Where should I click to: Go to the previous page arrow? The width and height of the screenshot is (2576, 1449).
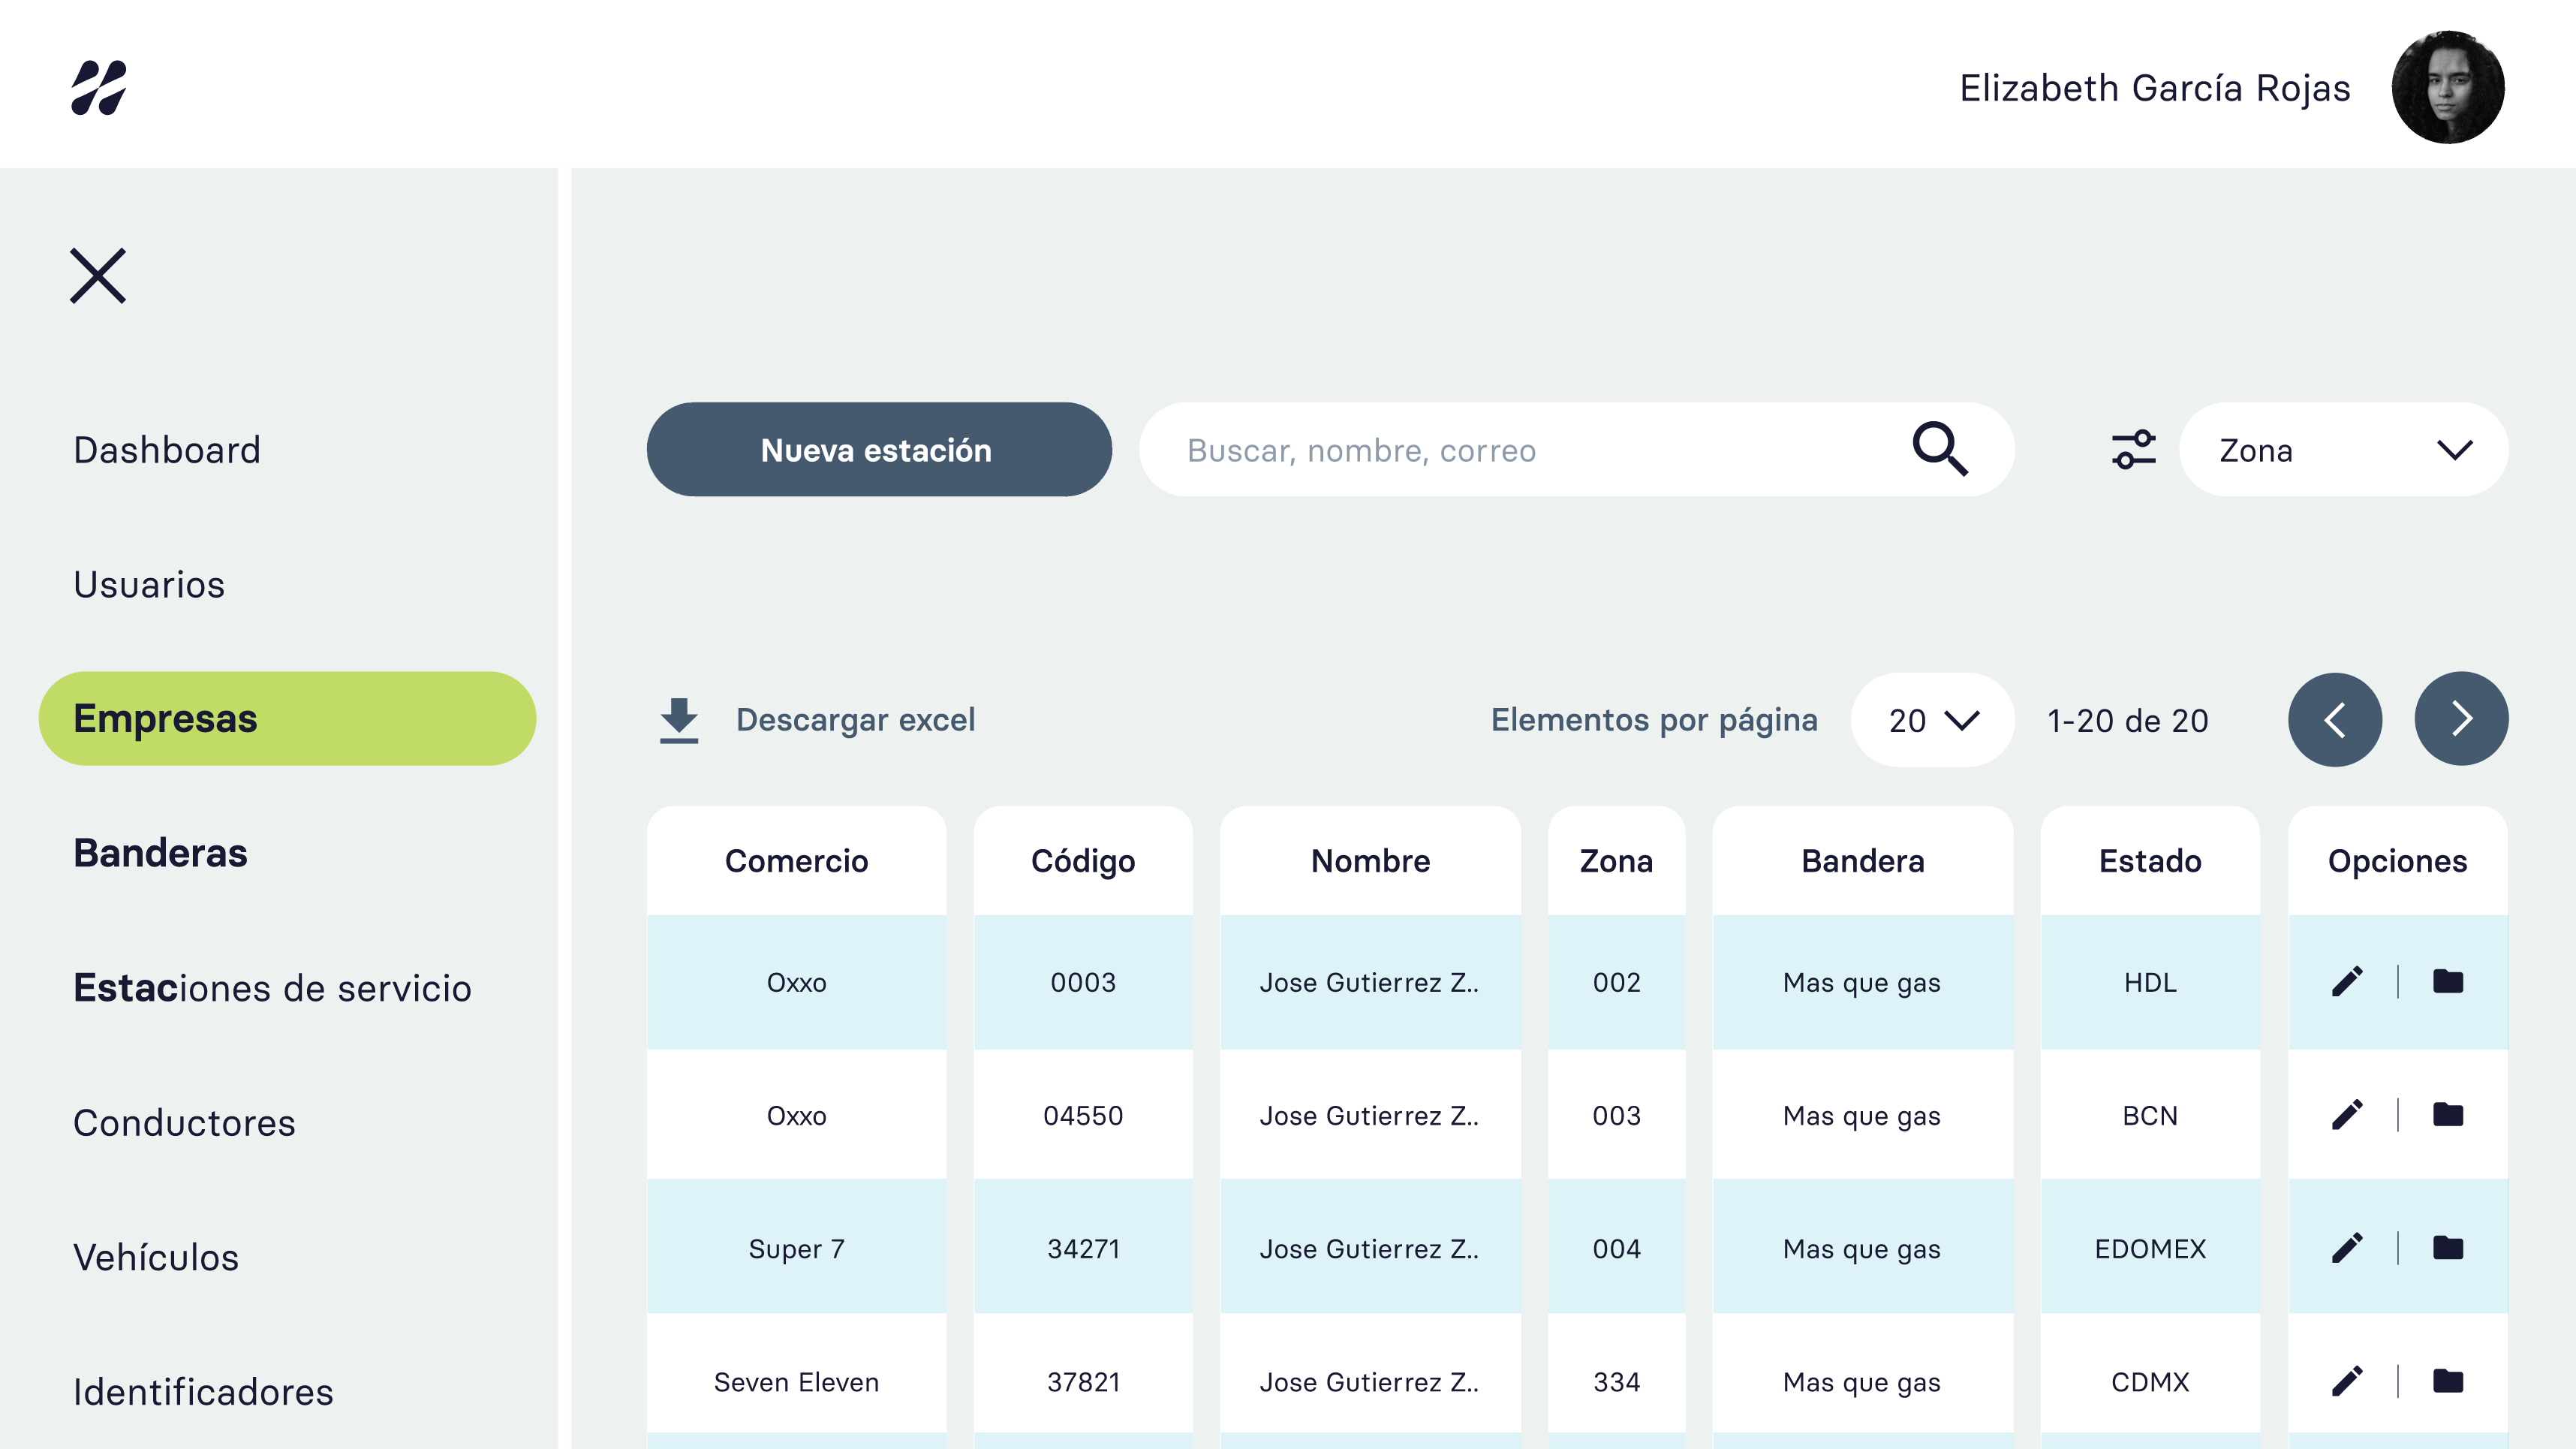2335,719
